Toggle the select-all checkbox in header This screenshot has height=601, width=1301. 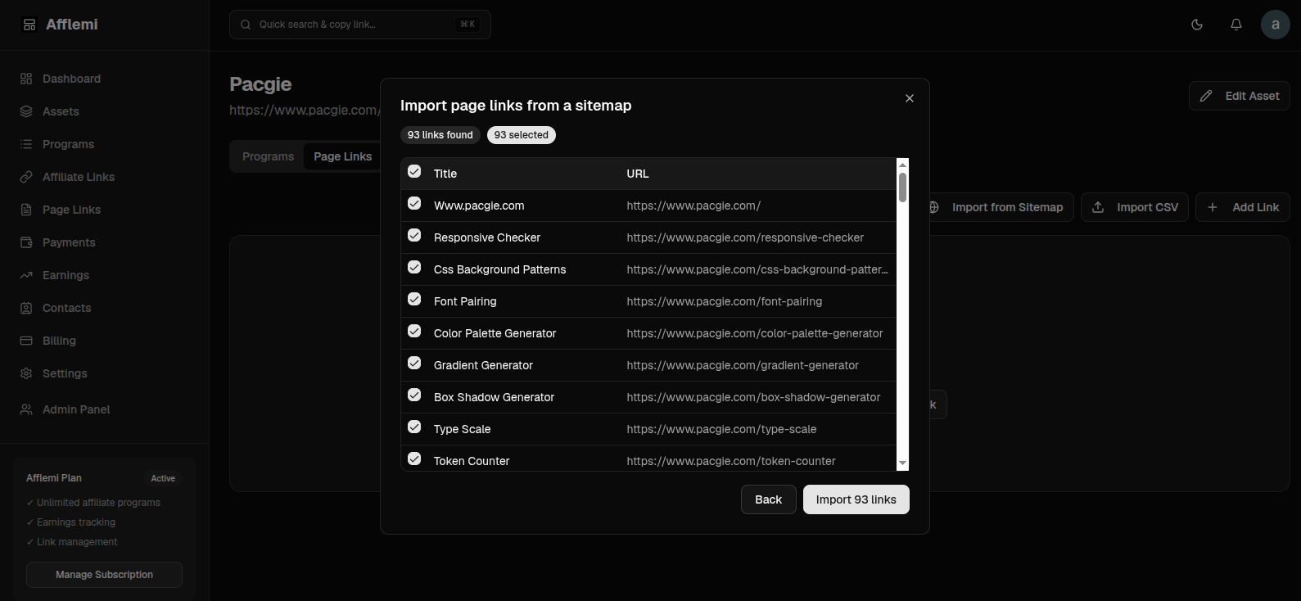(414, 171)
